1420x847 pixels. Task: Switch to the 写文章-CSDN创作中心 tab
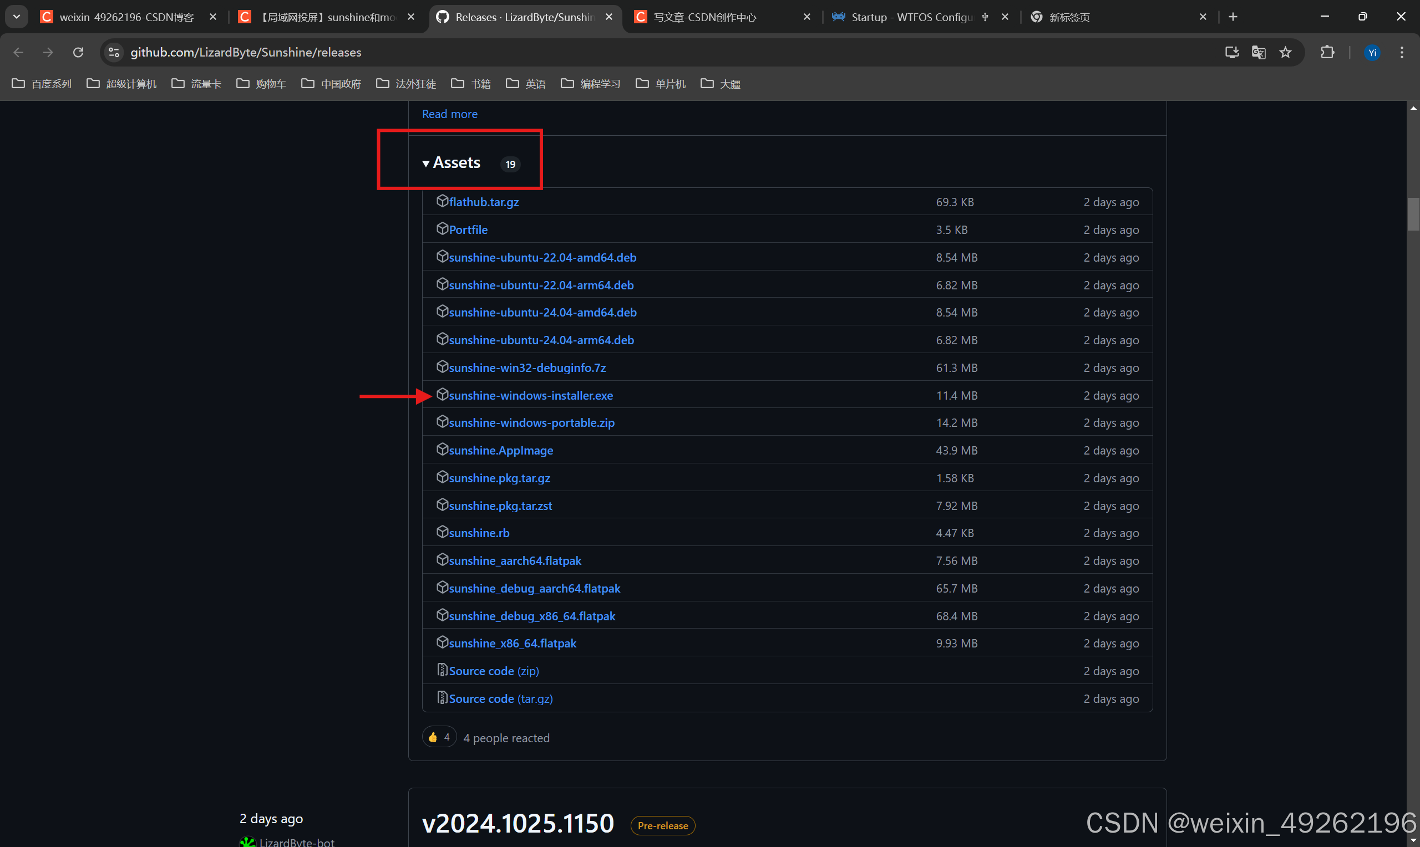click(705, 17)
